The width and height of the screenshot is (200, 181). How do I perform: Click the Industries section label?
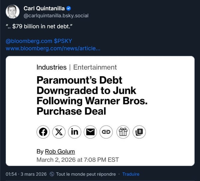coord(52,67)
